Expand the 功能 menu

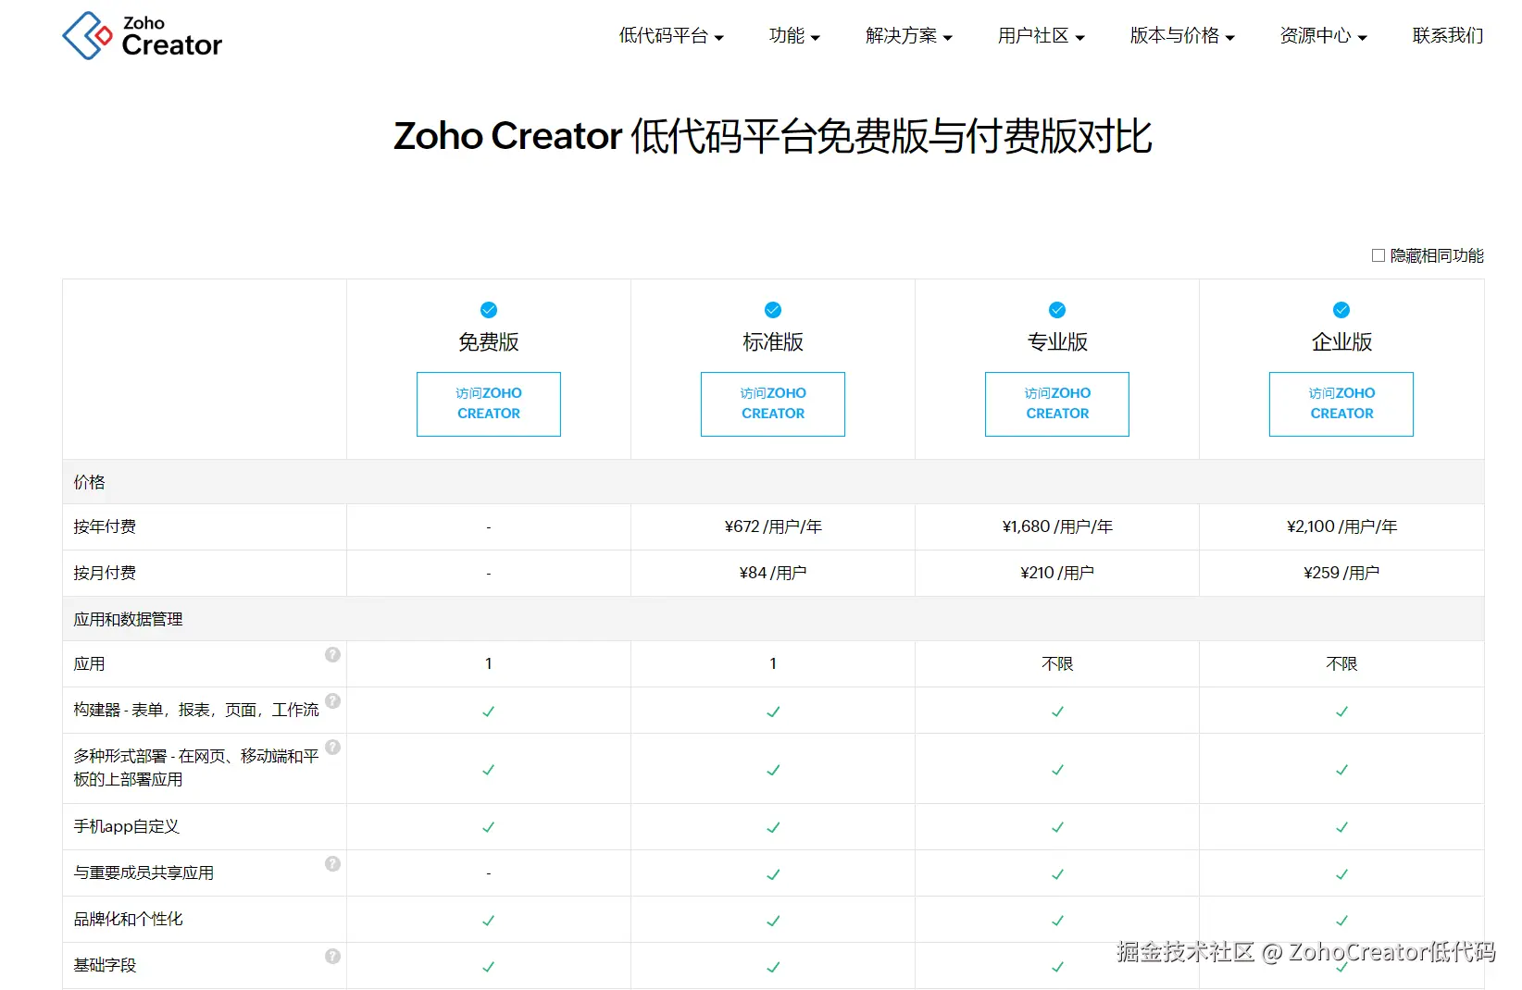[x=794, y=36]
